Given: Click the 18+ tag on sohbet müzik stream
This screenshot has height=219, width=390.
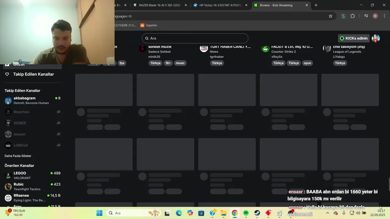Looking at the screenshot, I should click(x=168, y=63).
